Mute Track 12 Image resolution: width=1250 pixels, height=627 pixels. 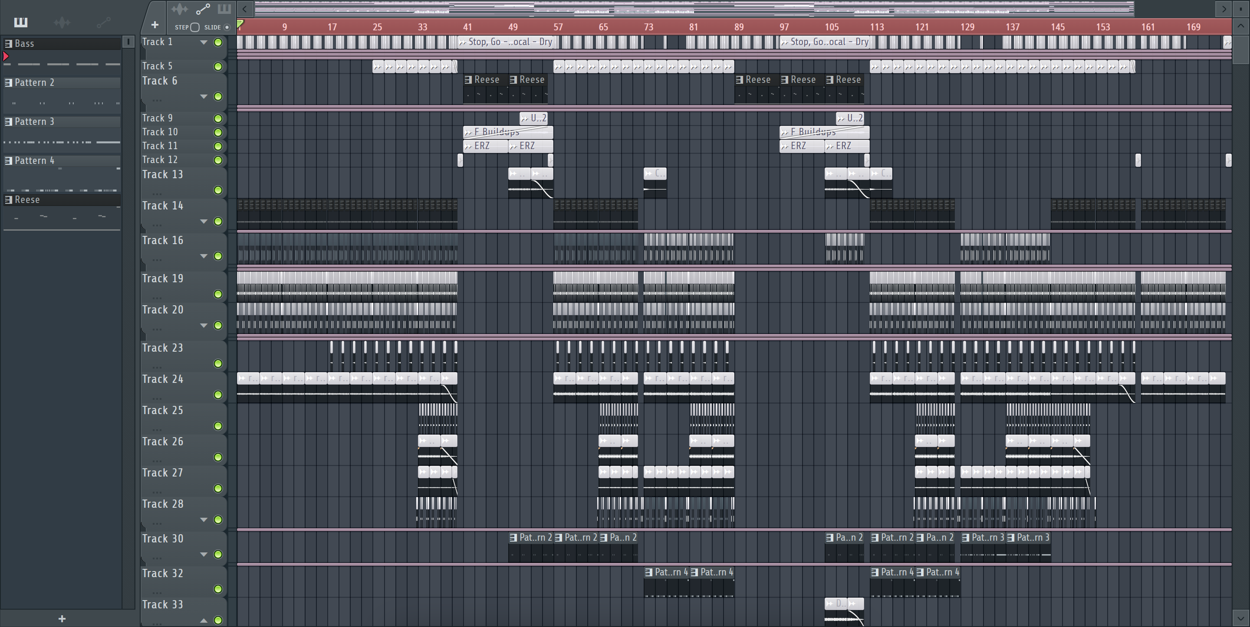(218, 160)
